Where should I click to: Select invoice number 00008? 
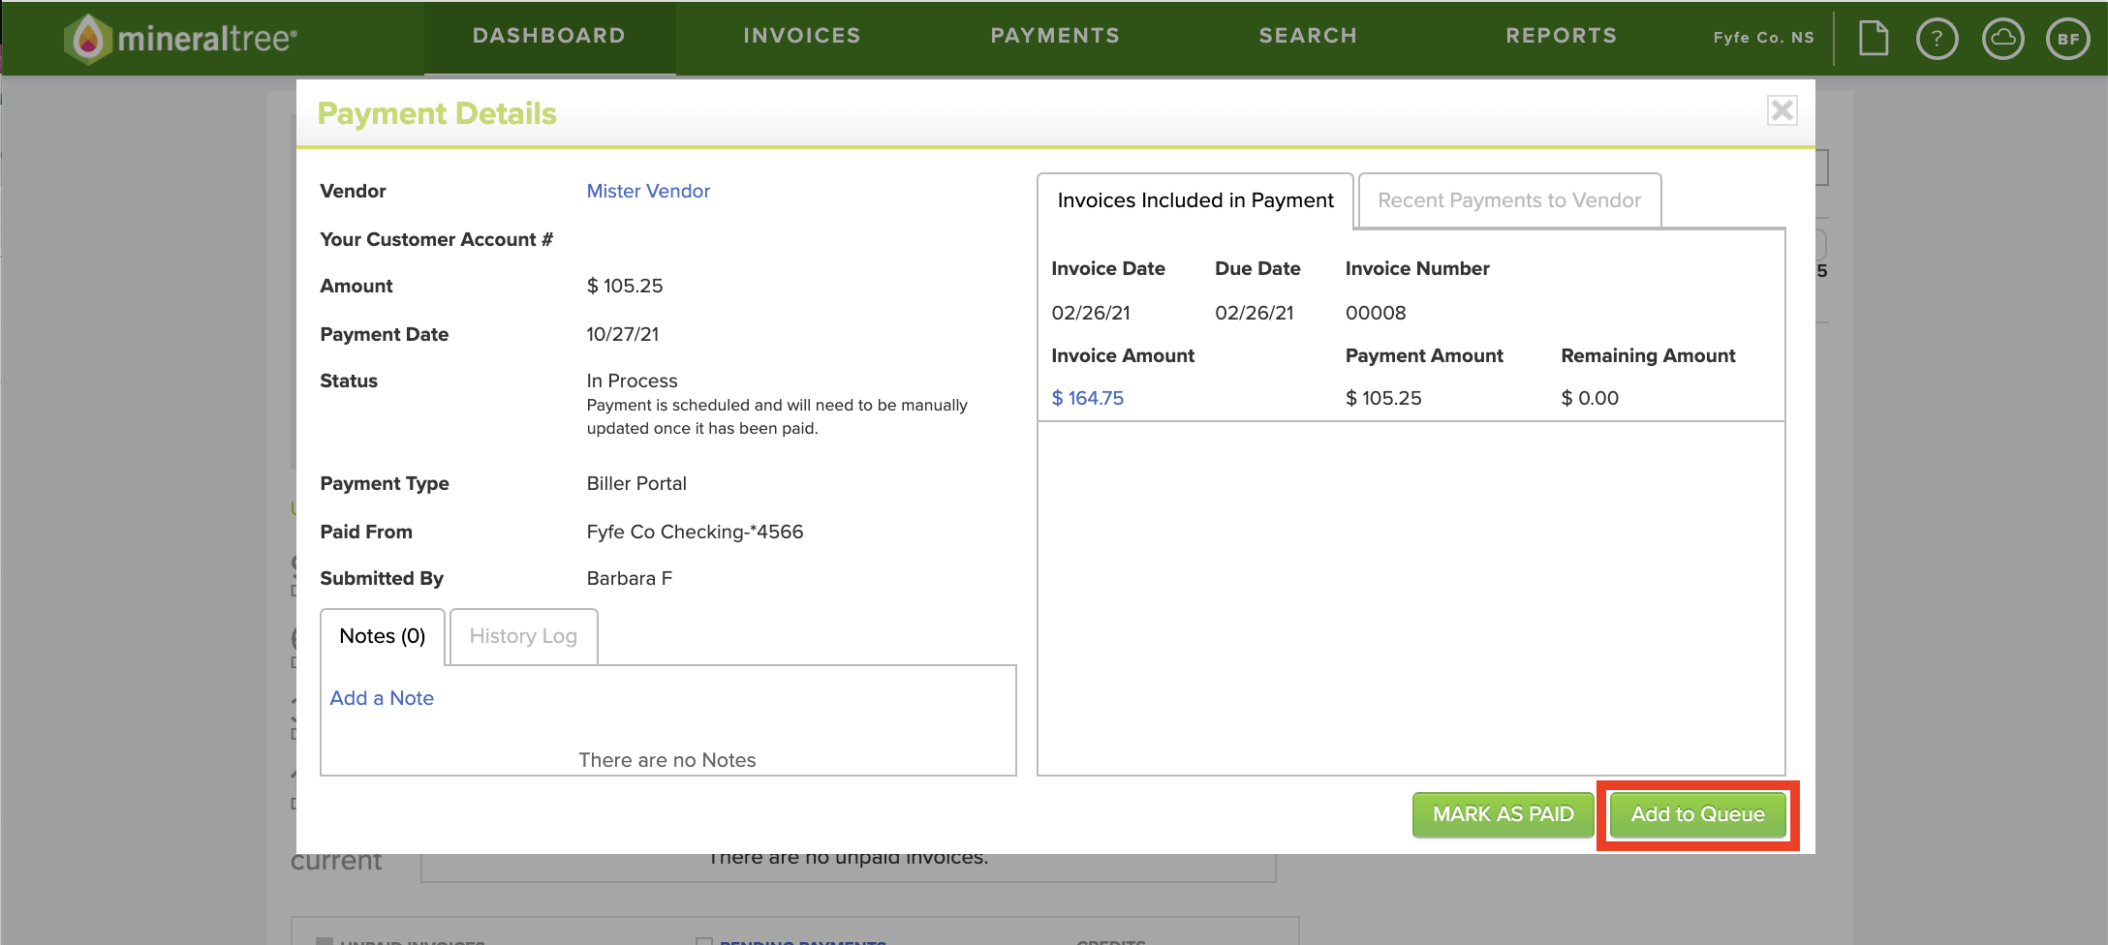[1376, 313]
